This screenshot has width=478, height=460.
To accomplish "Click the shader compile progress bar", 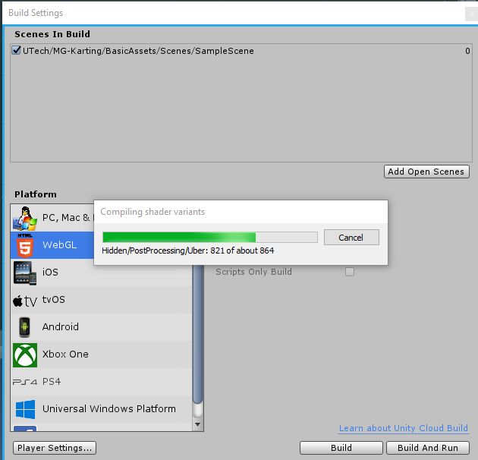I will point(209,238).
